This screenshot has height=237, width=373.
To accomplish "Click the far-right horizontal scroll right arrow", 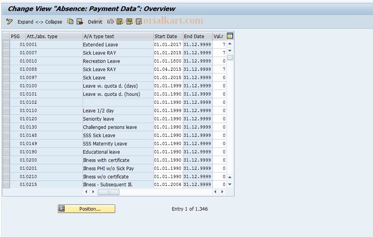I will [x=222, y=192].
